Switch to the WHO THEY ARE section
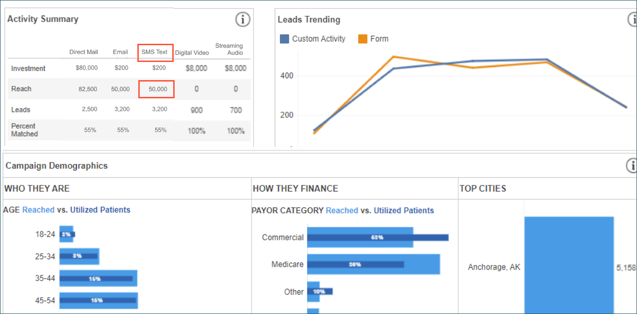Viewport: 637px width, 314px height. click(x=37, y=188)
